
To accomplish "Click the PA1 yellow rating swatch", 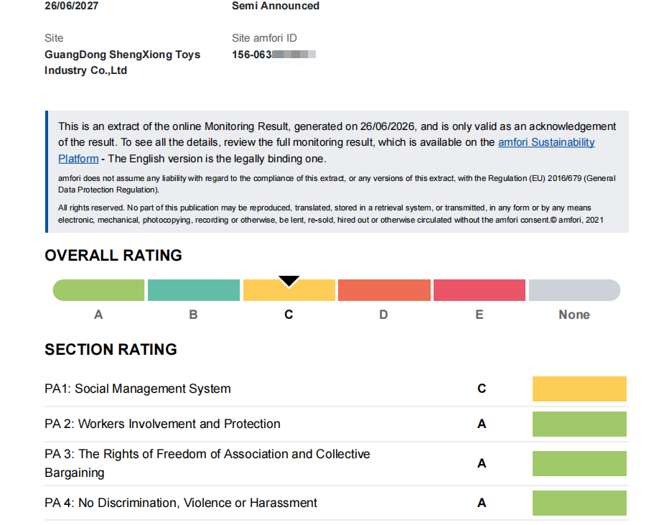I will point(579,389).
